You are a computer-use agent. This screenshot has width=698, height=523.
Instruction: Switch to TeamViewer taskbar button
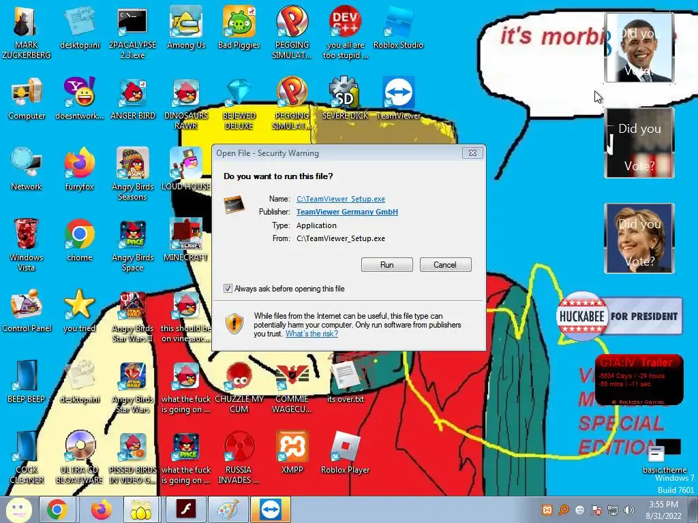pos(270,509)
